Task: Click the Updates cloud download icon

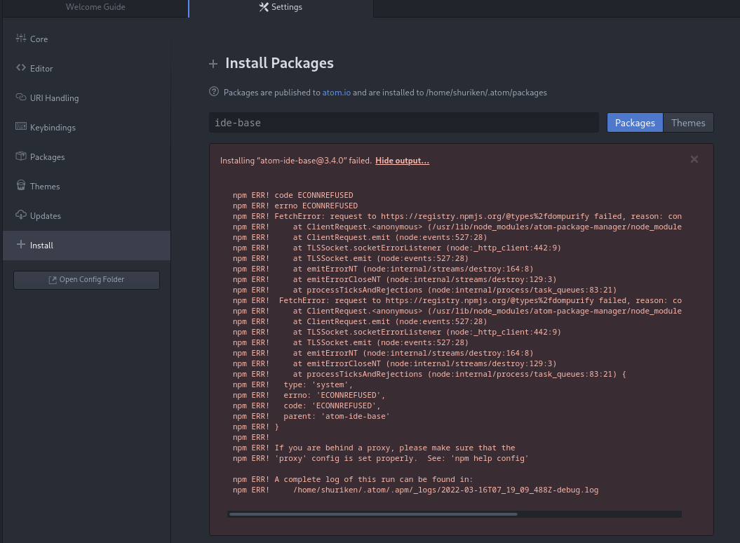Action: pyautogui.click(x=21, y=215)
